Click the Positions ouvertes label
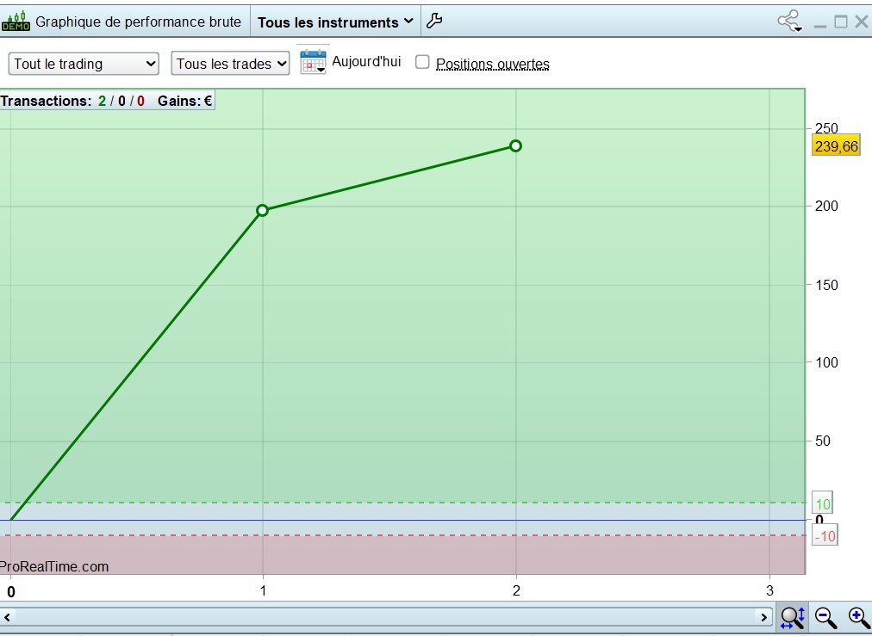The image size is (872, 636). coord(493,64)
